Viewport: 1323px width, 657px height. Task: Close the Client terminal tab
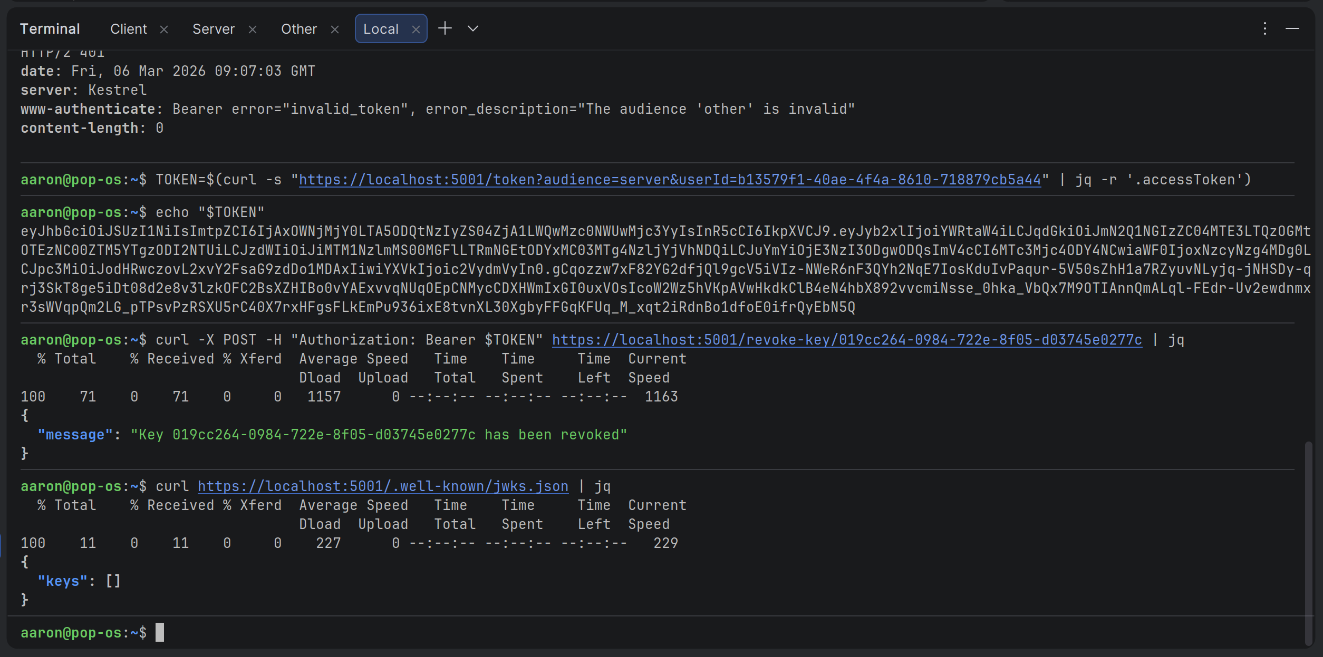click(x=164, y=30)
